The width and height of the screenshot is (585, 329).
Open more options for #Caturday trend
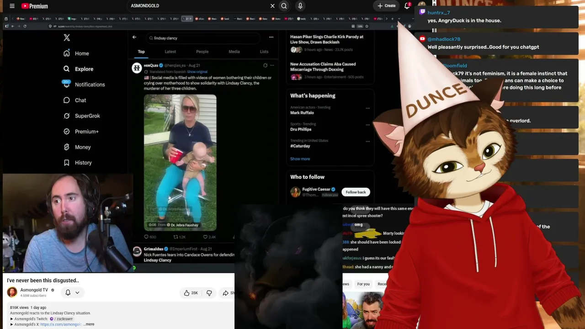tap(367, 141)
